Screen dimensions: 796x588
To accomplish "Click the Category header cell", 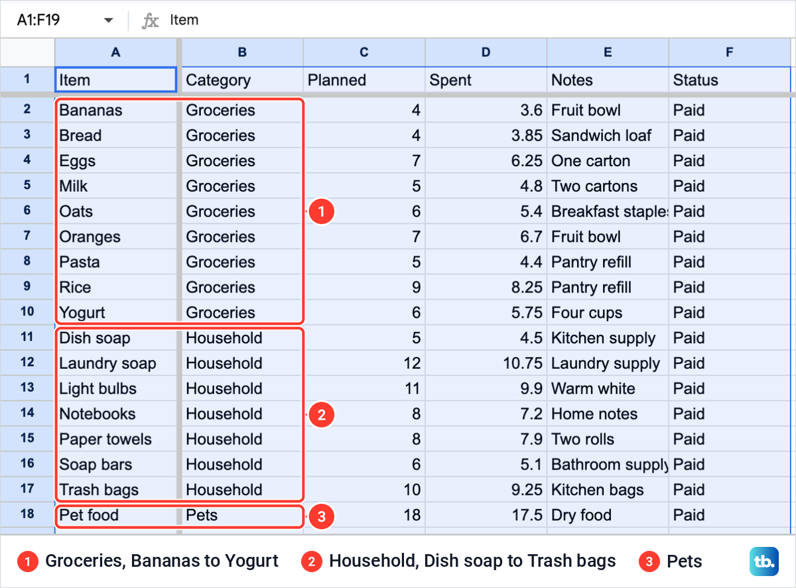I will click(x=243, y=80).
